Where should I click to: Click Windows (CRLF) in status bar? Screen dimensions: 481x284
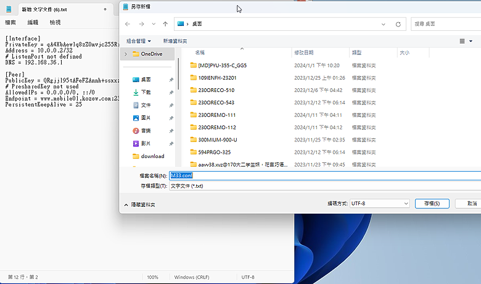(x=192, y=277)
